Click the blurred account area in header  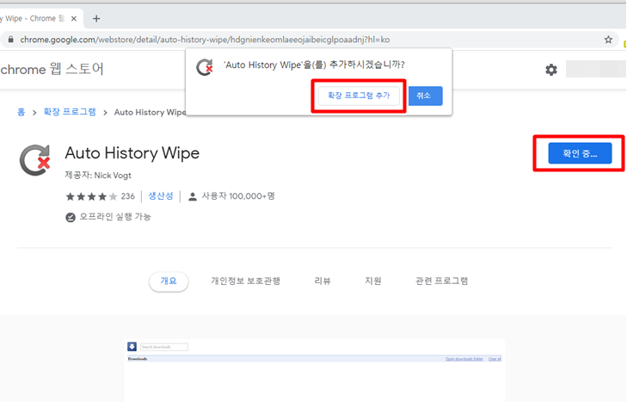(596, 69)
